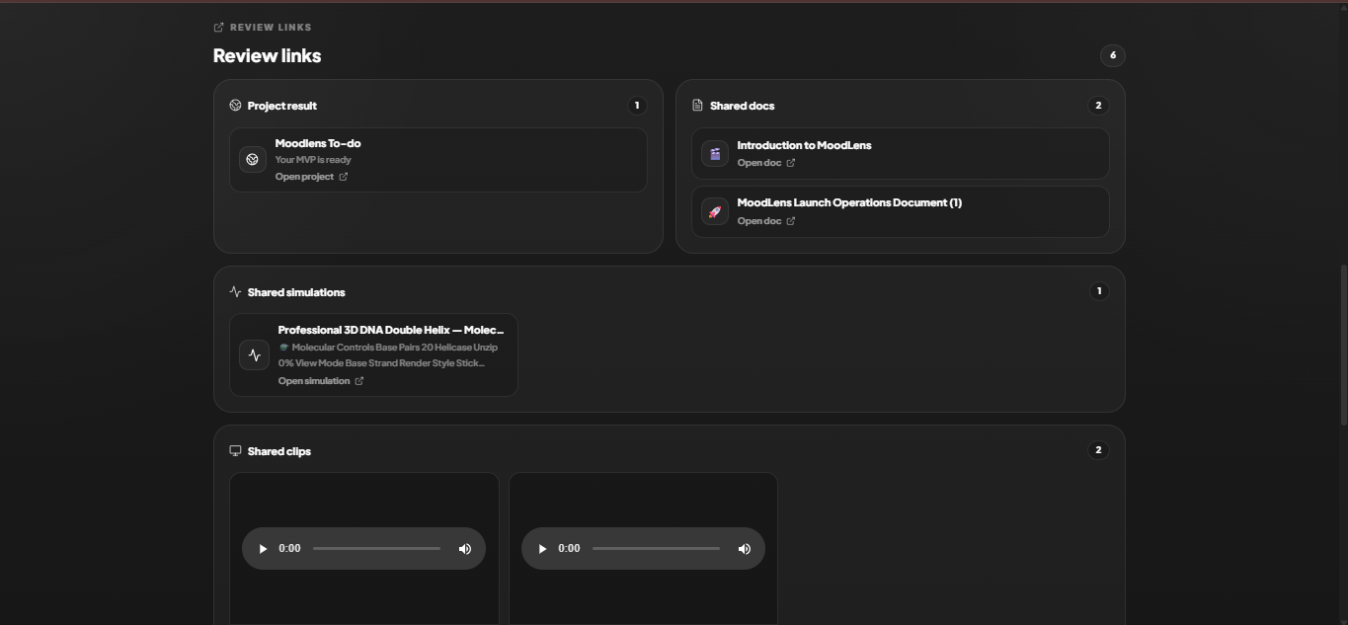1348x625 pixels.
Task: Click the Shared simulations pulse icon
Action: click(235, 292)
